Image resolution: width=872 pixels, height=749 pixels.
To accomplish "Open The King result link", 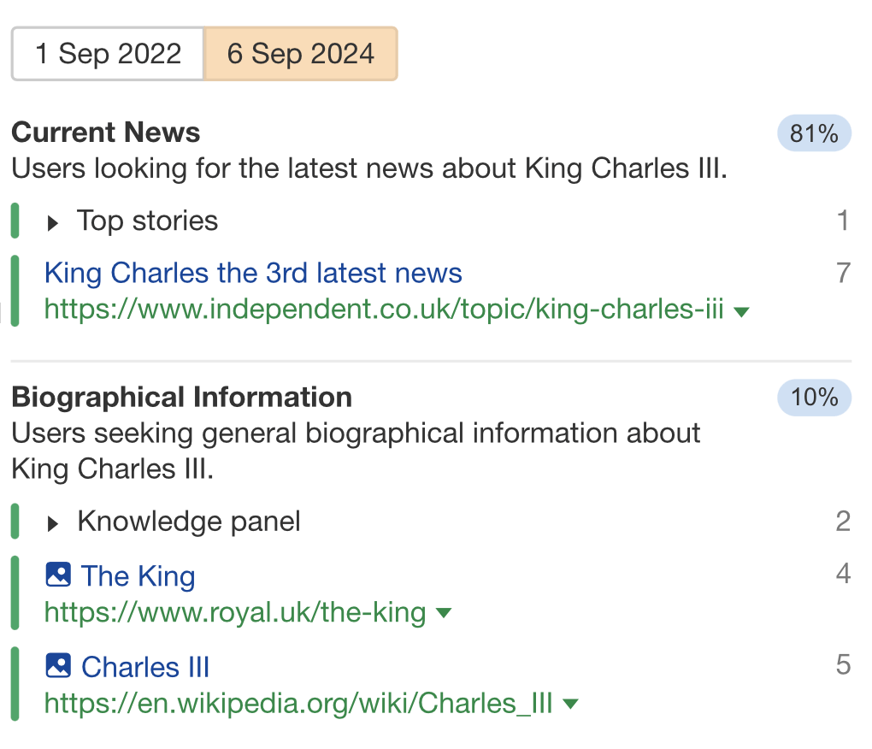I will tap(137, 575).
